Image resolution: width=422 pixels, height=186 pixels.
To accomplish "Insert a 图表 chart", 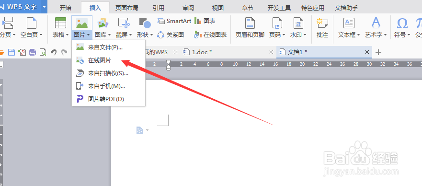I will coord(205,21).
